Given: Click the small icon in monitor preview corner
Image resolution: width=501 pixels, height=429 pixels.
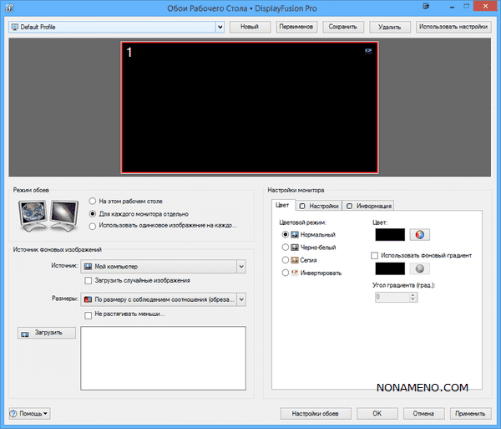Looking at the screenshot, I should pos(368,51).
